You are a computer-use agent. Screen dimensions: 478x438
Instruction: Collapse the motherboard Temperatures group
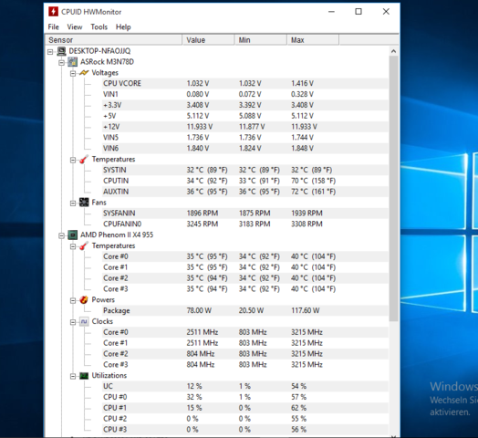coord(73,160)
